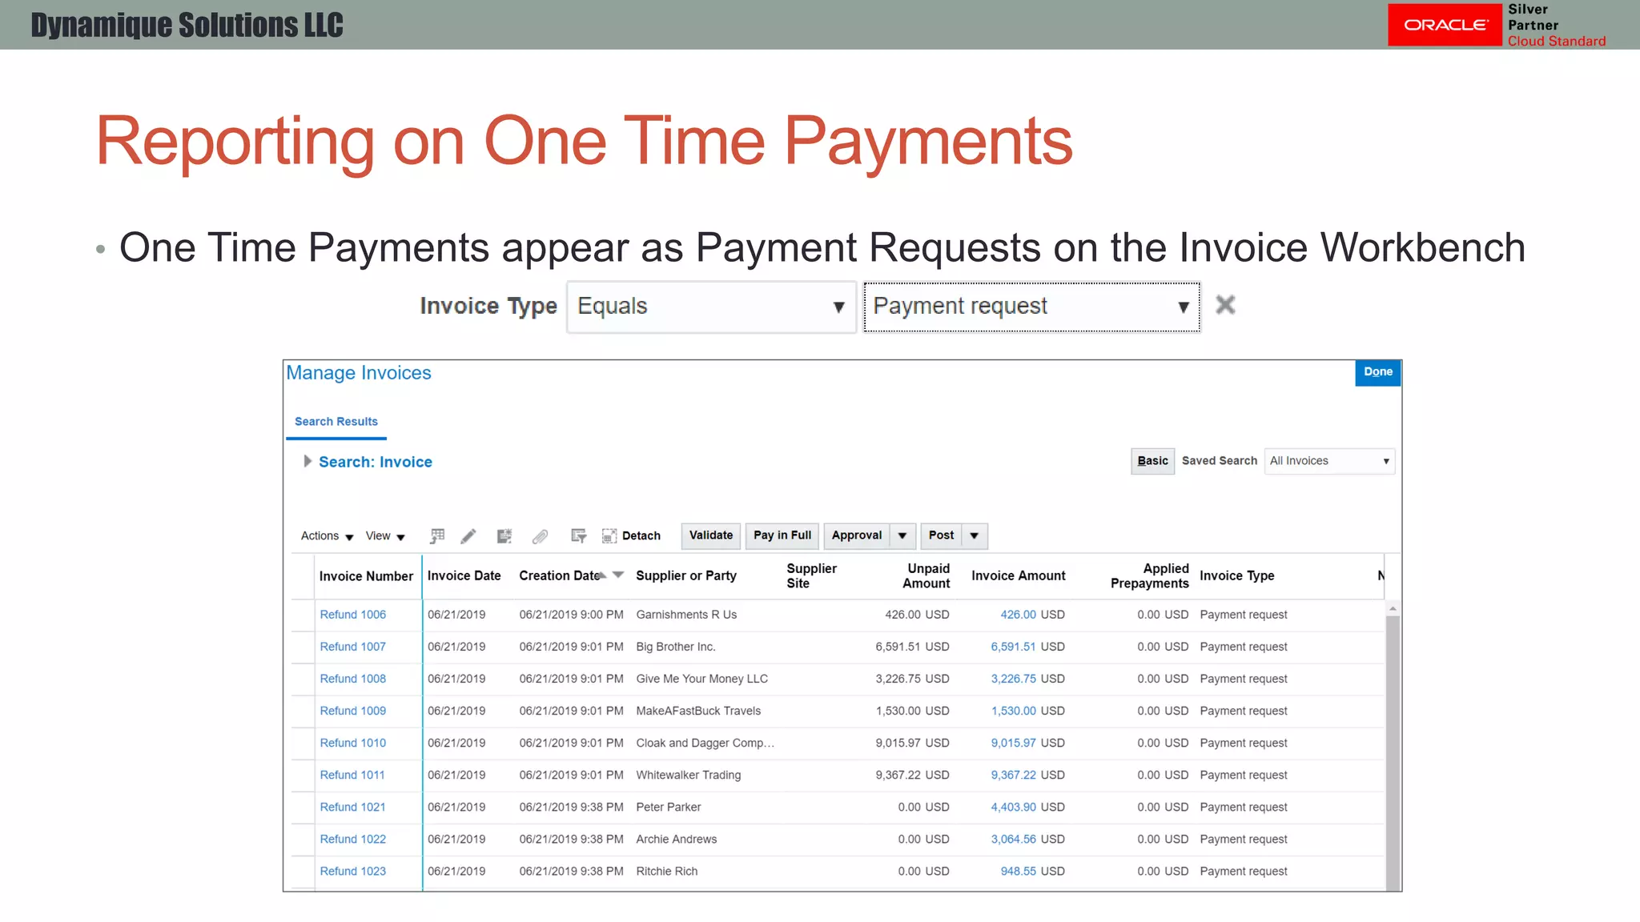Viewport: 1640px width, 922px height.
Task: Click the query-by-example filter icon
Action: tap(579, 535)
